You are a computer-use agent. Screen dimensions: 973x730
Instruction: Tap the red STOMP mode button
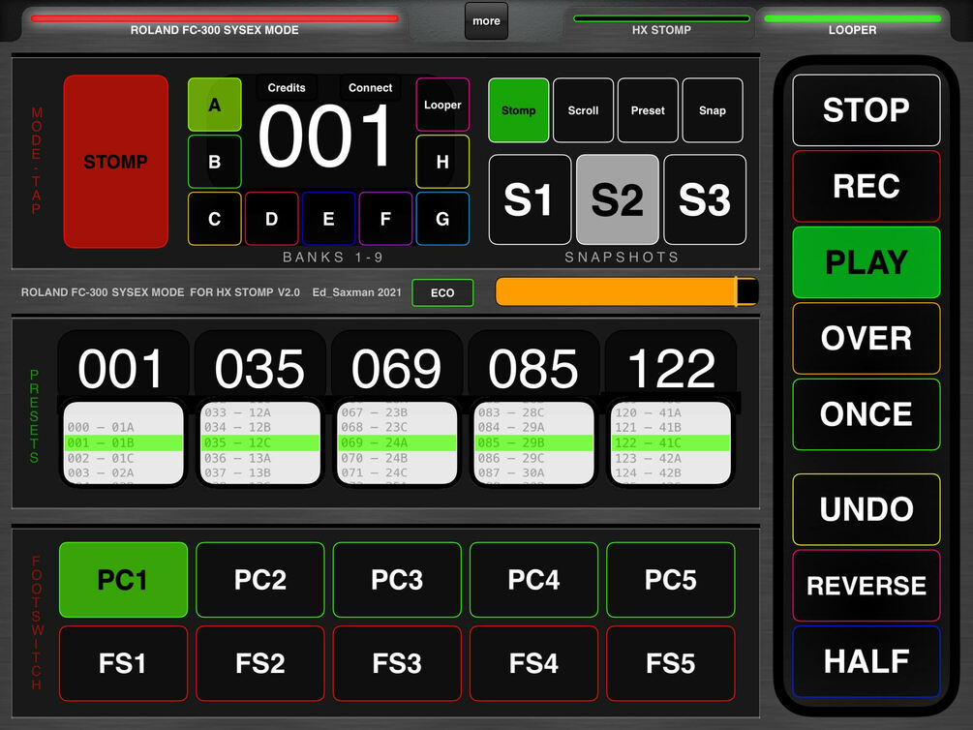point(115,162)
